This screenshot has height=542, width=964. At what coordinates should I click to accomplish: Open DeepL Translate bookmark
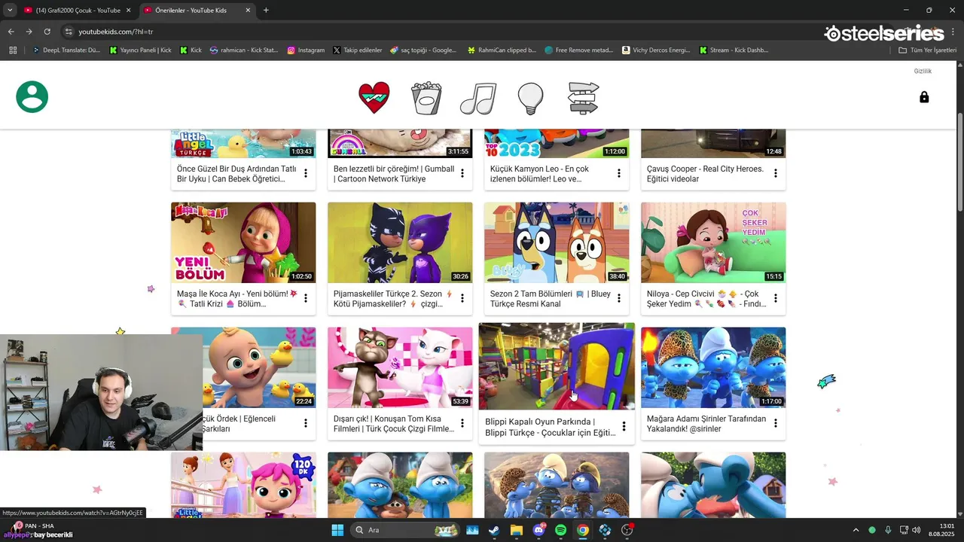point(66,50)
